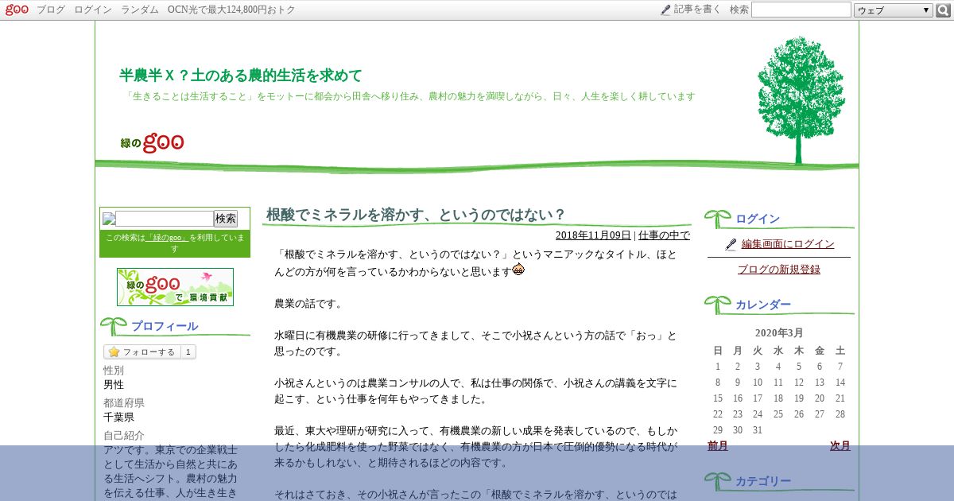954x501 pixels.
Task: Select calendar day 20
Action: (820, 398)
